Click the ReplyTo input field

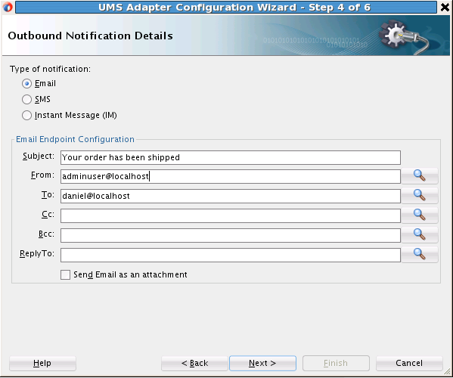click(231, 255)
